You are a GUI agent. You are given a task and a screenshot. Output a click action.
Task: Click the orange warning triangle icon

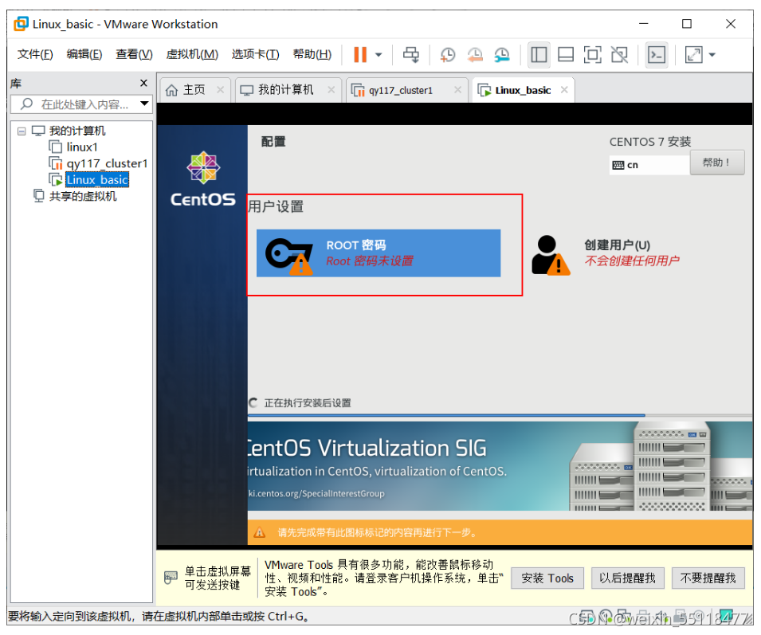(x=260, y=533)
